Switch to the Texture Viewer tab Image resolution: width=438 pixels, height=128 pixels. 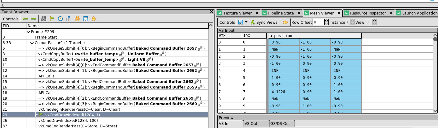[237, 13]
